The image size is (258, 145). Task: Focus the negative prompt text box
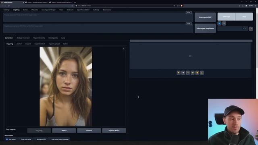[x=98, y=28]
